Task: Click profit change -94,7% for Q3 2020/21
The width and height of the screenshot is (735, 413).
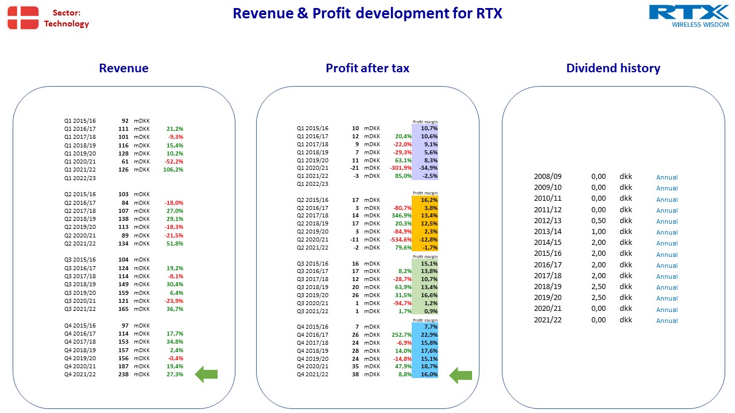Action: coord(403,303)
